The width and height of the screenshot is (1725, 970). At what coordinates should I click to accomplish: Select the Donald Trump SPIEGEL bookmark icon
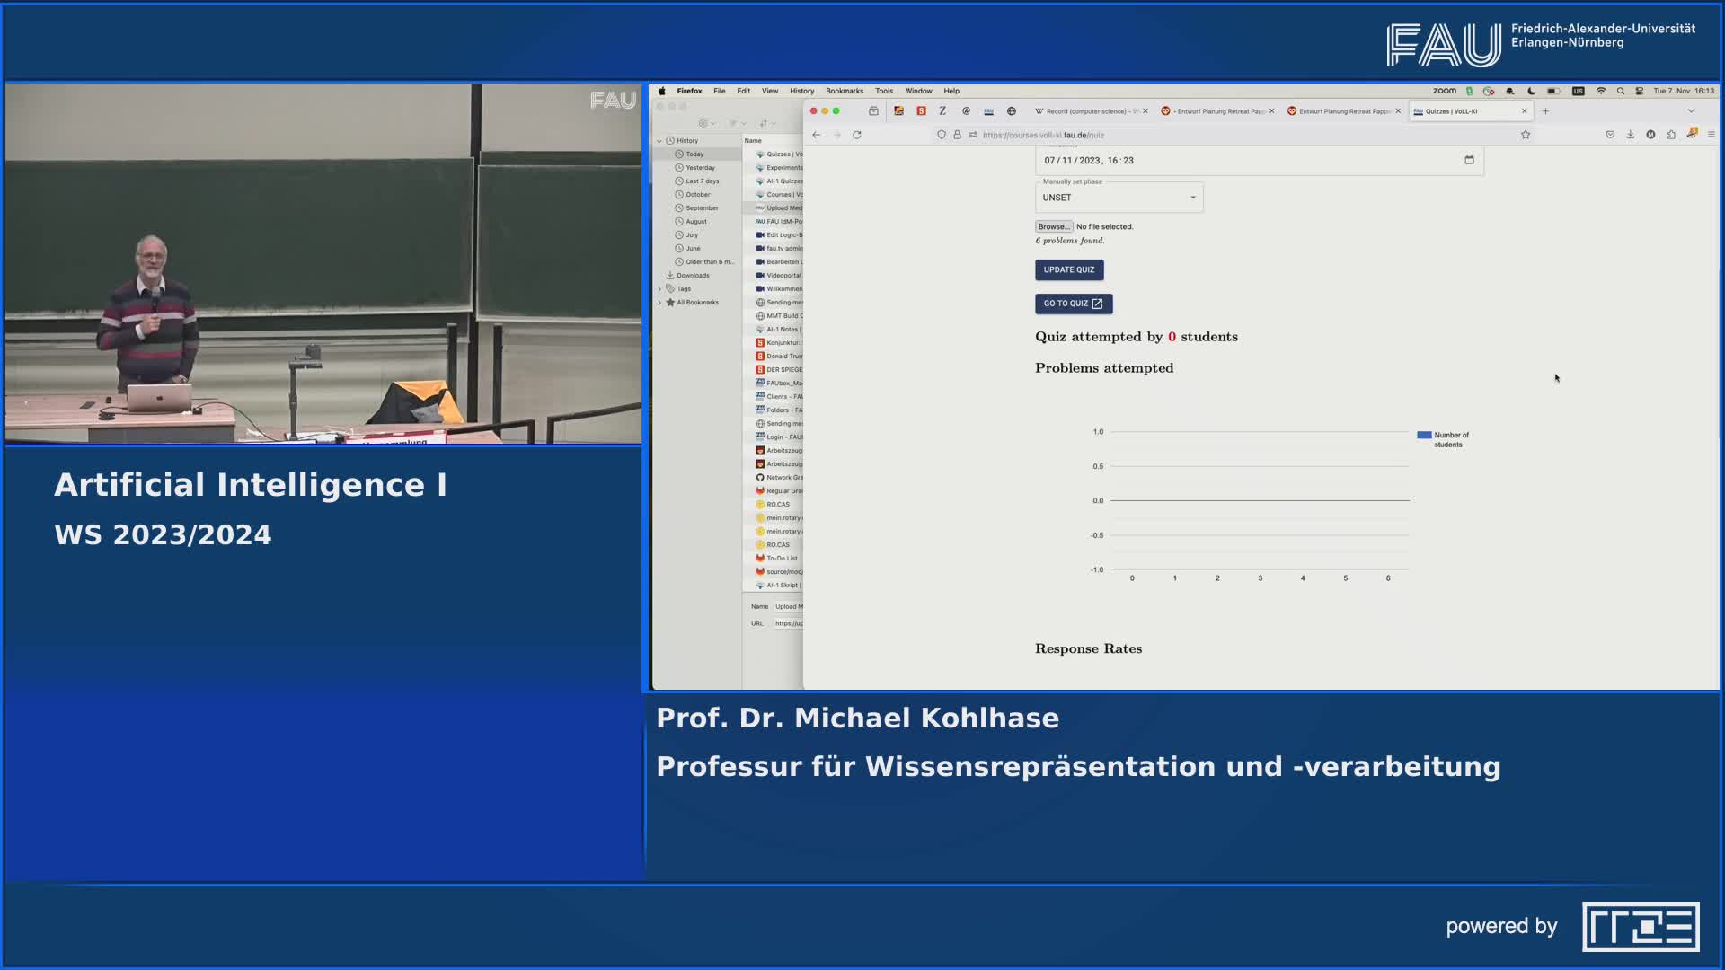tap(759, 356)
